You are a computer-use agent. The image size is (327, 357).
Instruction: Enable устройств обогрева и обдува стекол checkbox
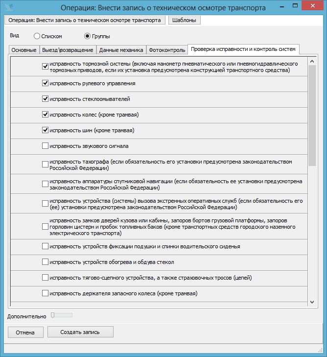coord(45,262)
